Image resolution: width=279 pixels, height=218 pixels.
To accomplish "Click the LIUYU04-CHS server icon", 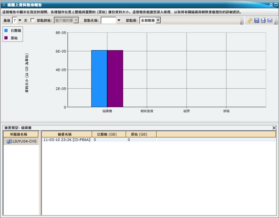I will coord(9,141).
